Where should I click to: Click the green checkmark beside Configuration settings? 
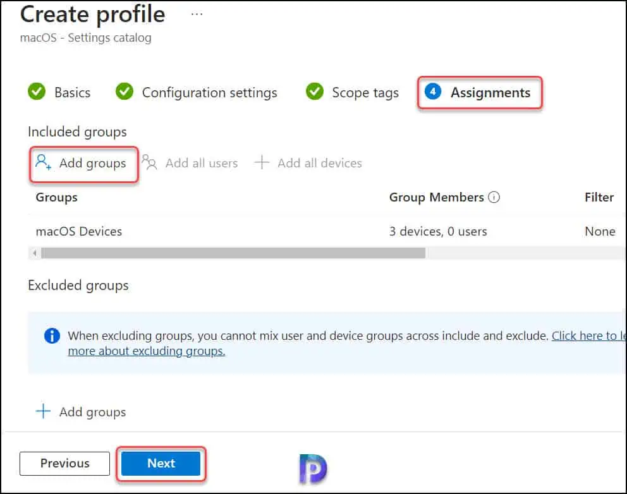click(x=125, y=92)
